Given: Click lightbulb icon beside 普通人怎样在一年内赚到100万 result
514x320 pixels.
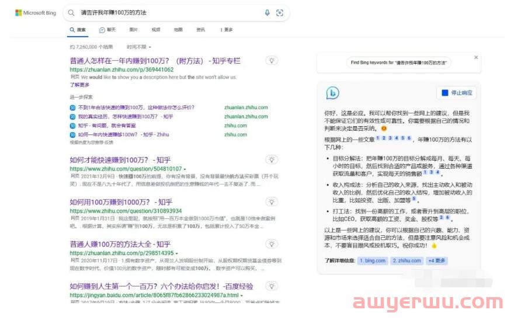Looking at the screenshot, I should [x=272, y=60].
